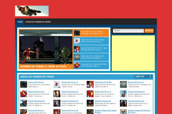Open Puzzle Do Homem D link for Ferro 3
This screenshot has height=114, width=172.
pos(36,101)
